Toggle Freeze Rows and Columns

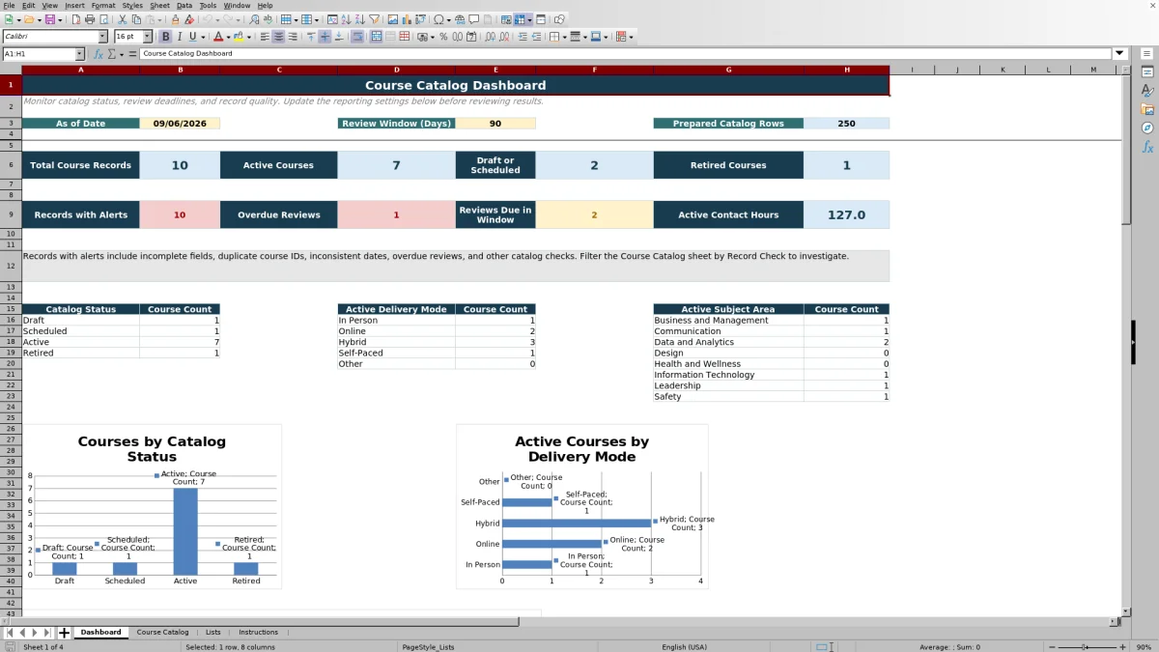click(x=520, y=19)
